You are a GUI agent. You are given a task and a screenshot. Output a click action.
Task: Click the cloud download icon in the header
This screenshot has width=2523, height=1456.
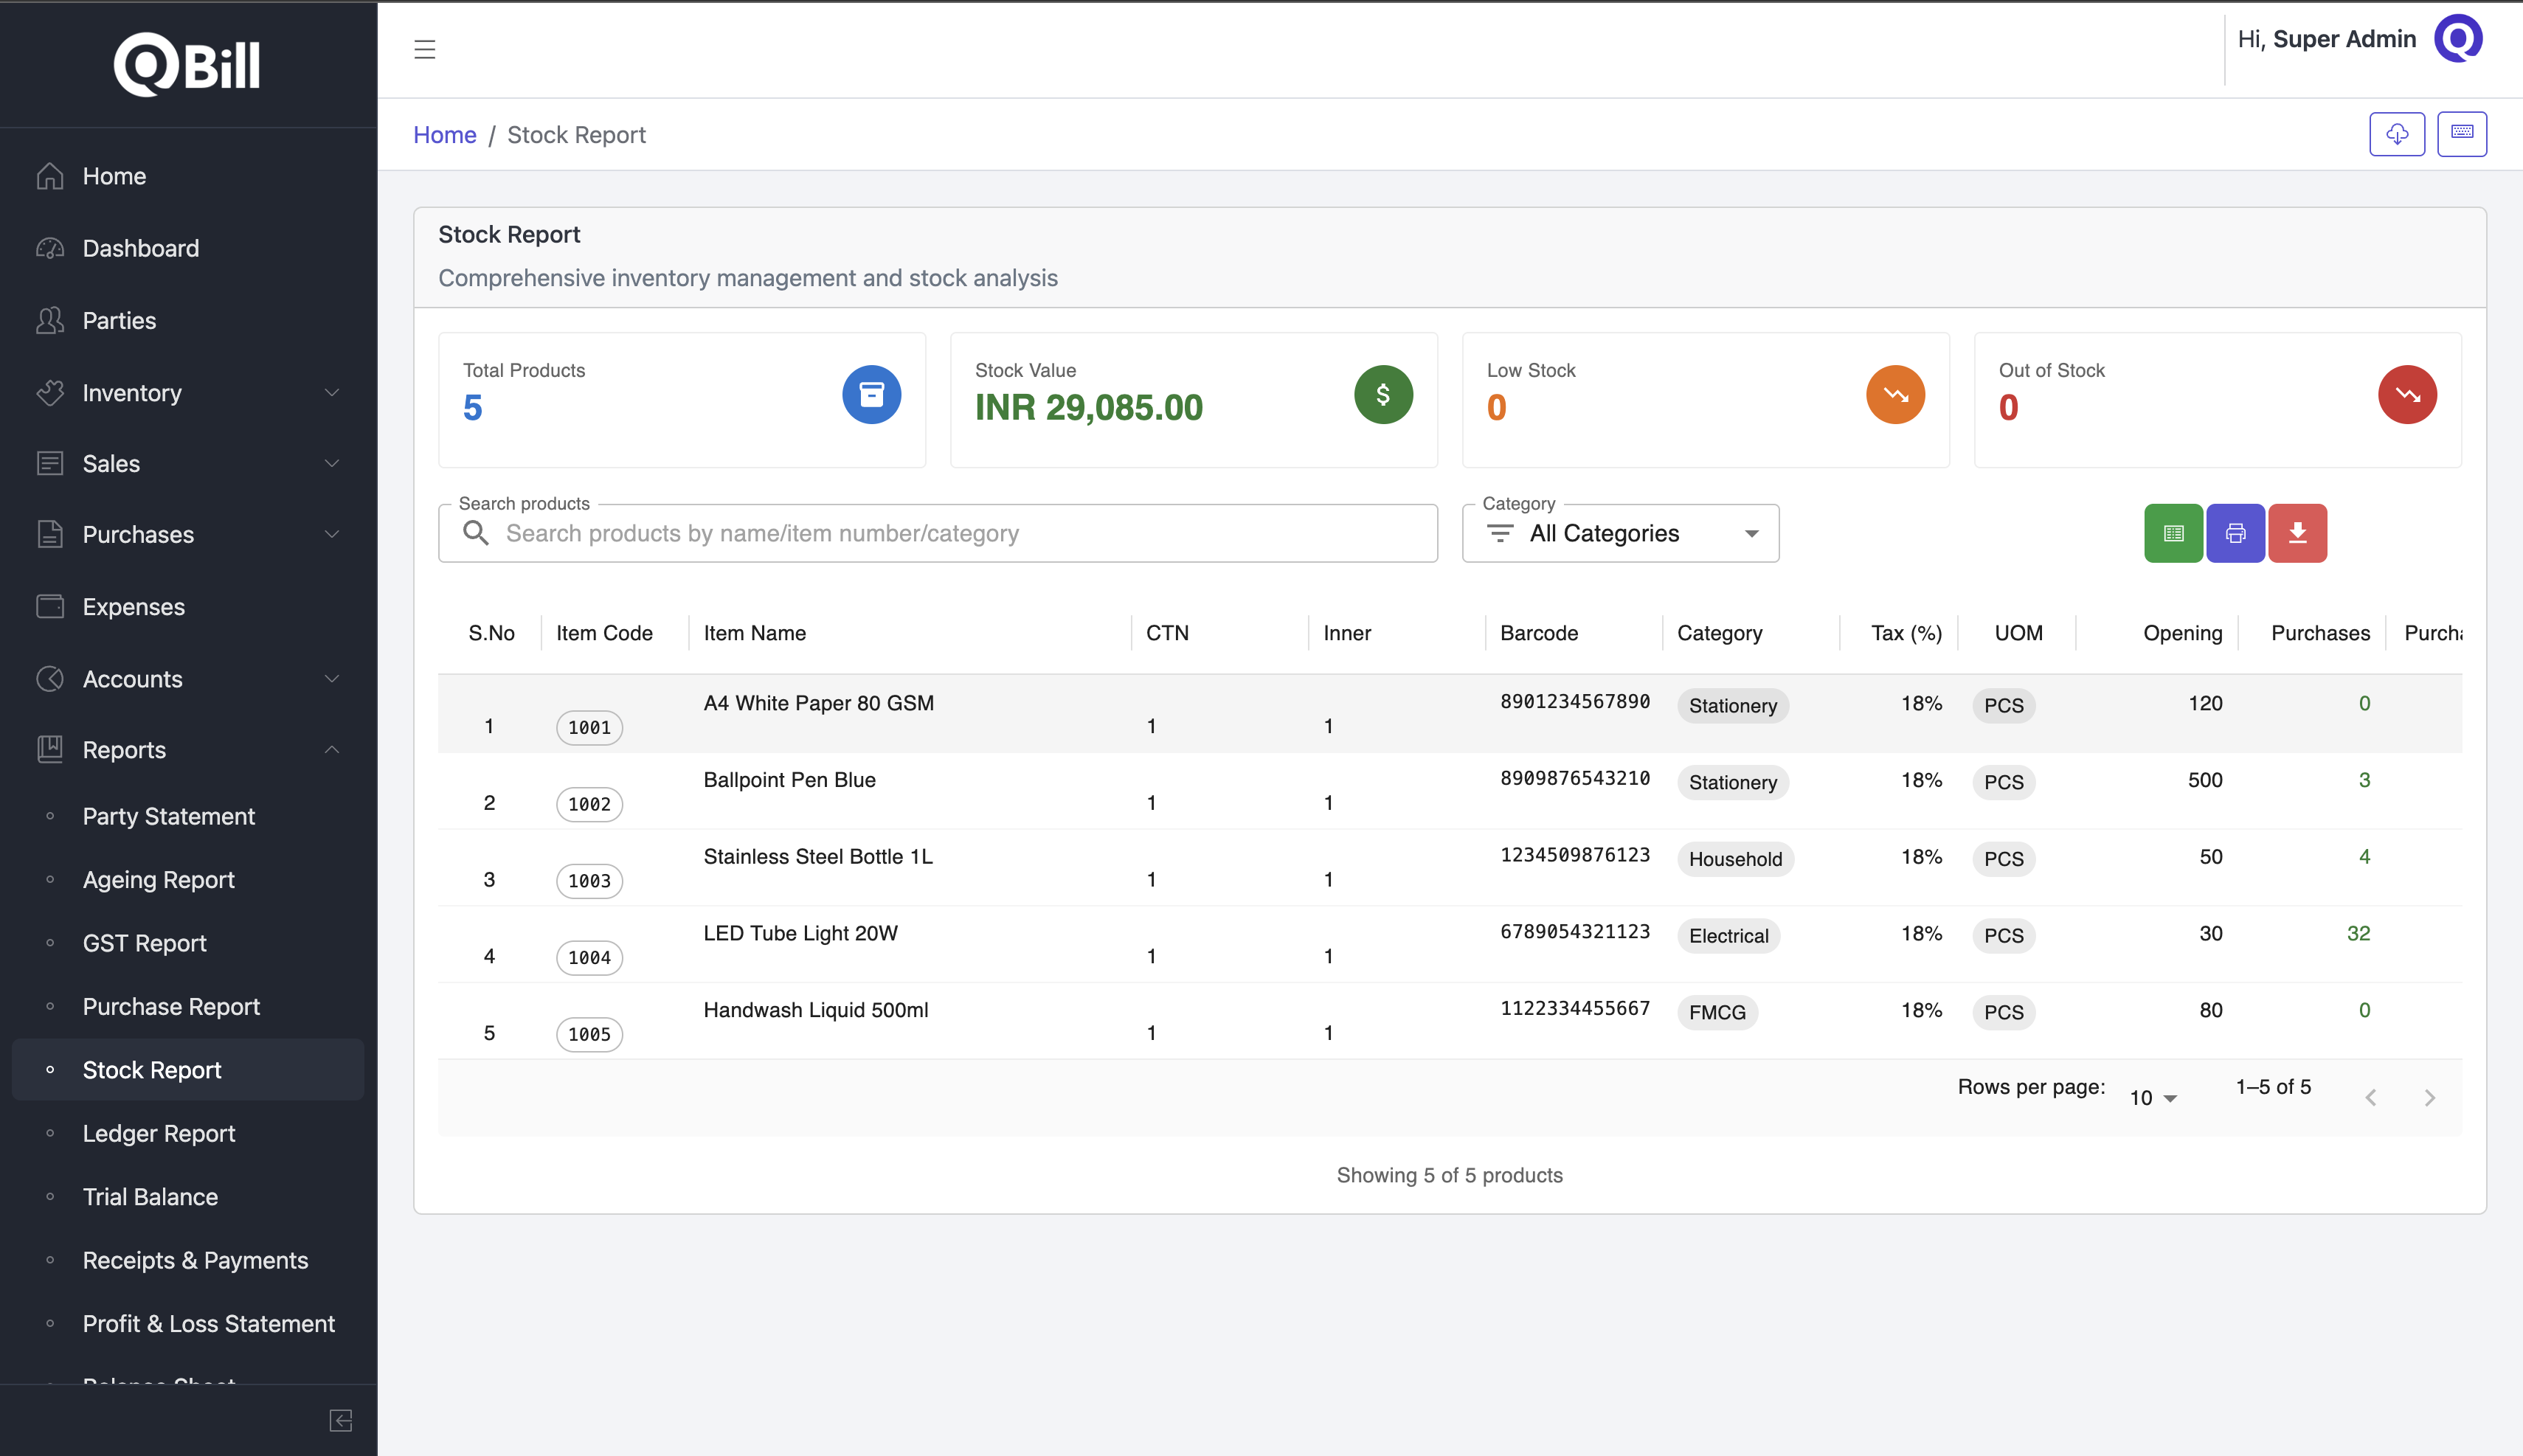click(2396, 133)
